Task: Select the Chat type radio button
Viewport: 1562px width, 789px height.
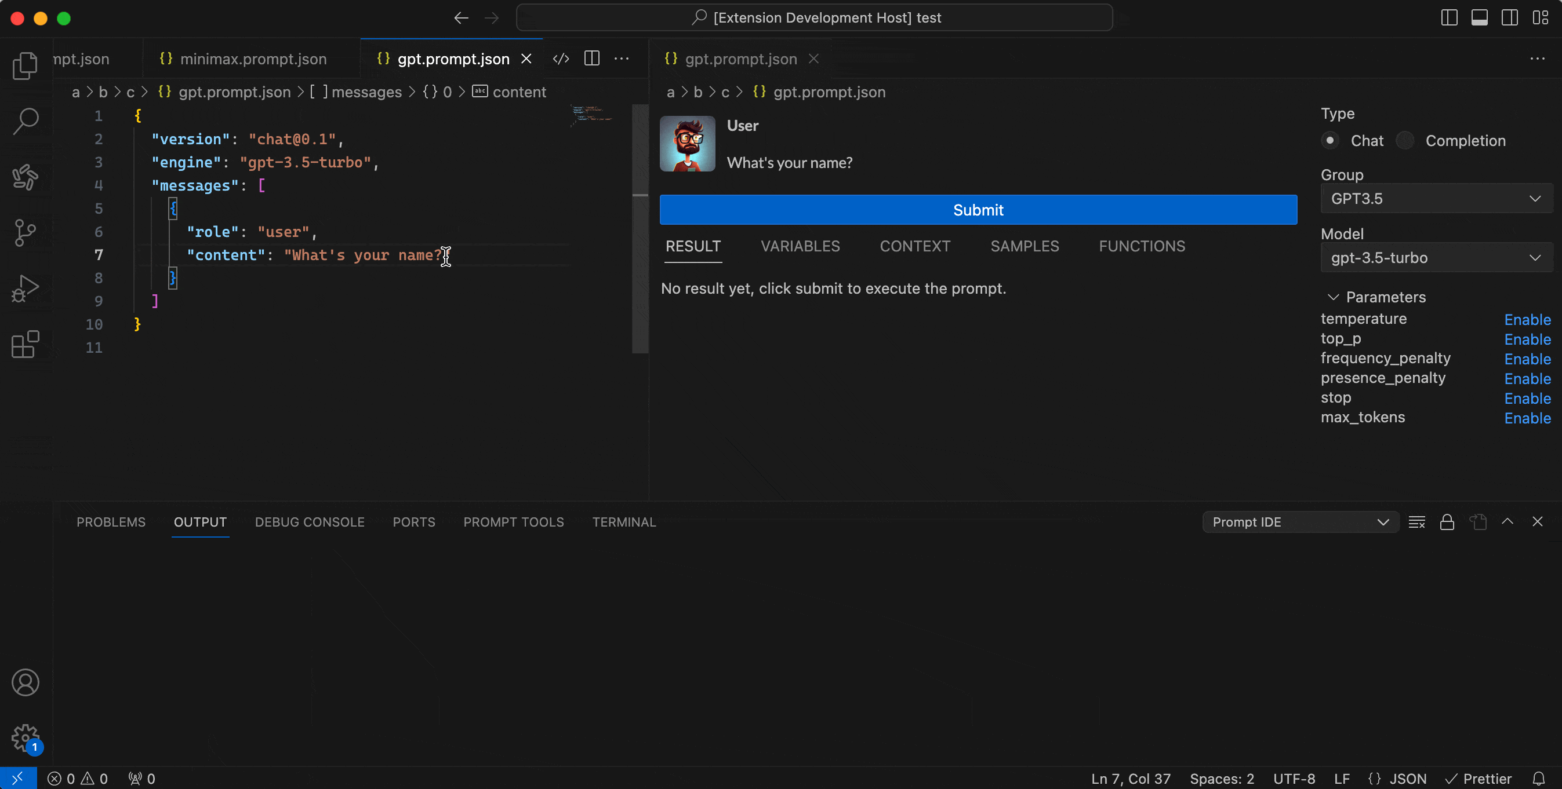Action: click(x=1329, y=141)
